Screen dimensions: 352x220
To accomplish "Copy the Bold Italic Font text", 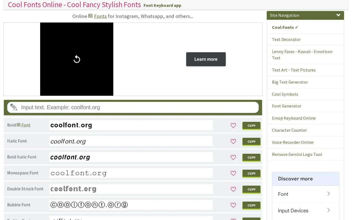I will 251,158.
